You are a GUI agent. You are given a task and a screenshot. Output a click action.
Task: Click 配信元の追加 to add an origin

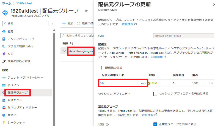(111, 68)
